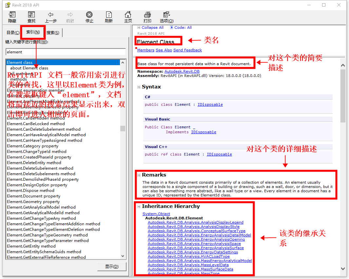
Task: Collapse the Inheritance Hierarchy section
Action: pos(139,207)
